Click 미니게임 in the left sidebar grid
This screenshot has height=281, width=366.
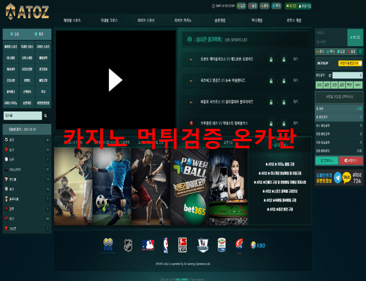(x=11, y=58)
